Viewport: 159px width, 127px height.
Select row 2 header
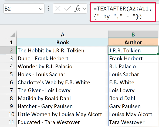point(8,50)
